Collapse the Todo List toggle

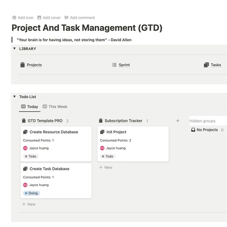coord(14,97)
